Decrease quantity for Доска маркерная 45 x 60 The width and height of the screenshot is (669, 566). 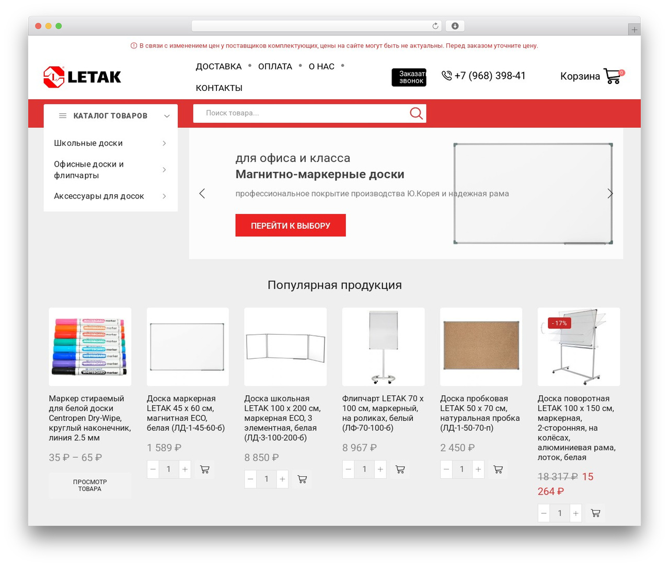tap(153, 469)
